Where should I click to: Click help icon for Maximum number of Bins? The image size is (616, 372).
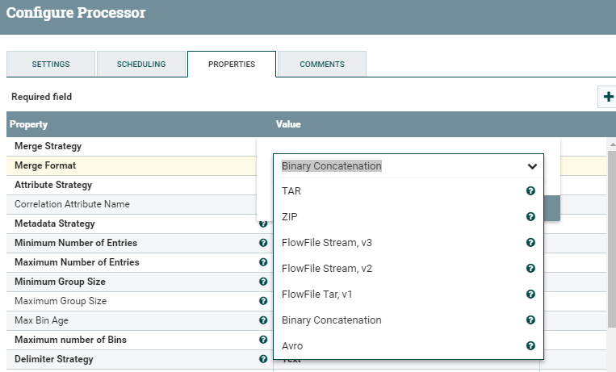coord(263,340)
